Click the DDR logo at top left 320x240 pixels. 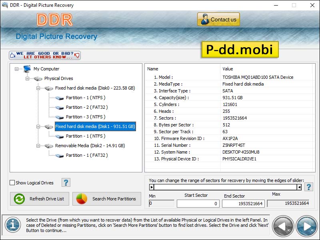[55, 20]
